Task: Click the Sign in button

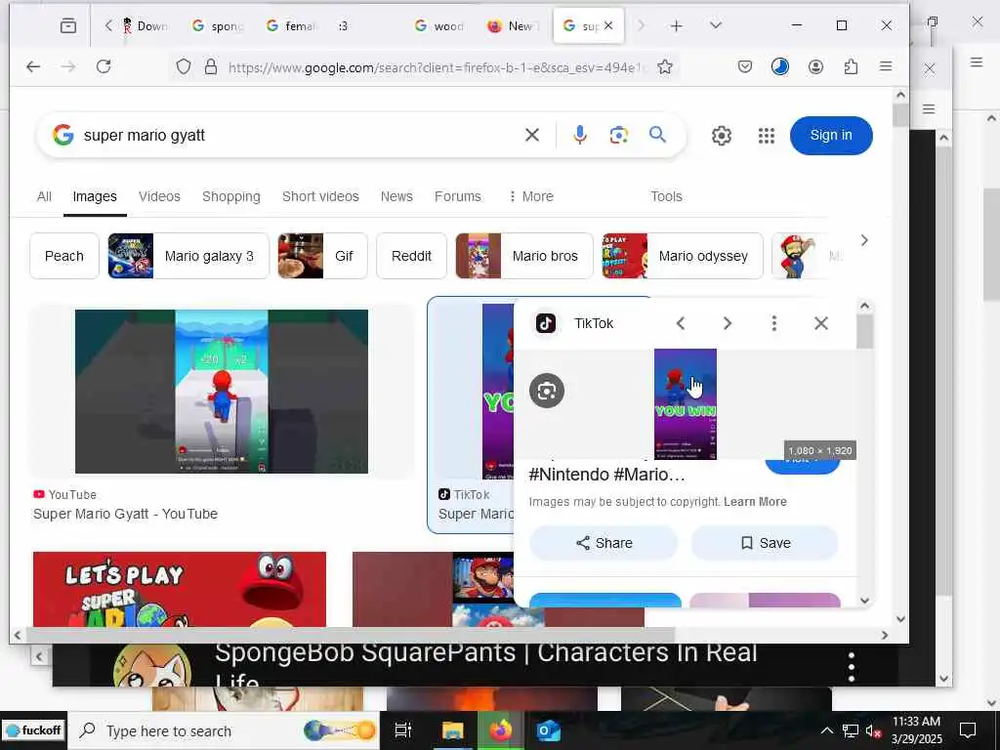Action: (830, 135)
